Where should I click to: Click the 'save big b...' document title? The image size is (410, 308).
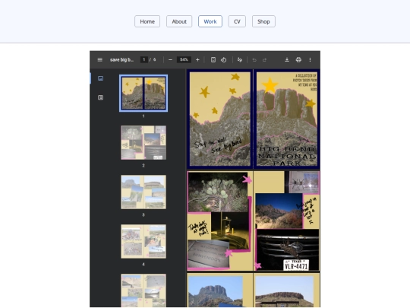pos(121,60)
